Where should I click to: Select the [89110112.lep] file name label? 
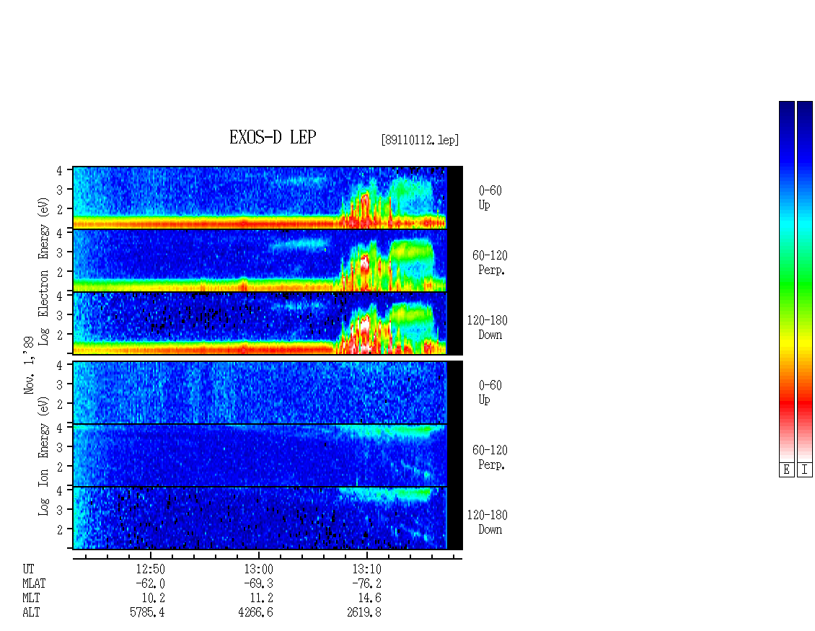coord(420,140)
